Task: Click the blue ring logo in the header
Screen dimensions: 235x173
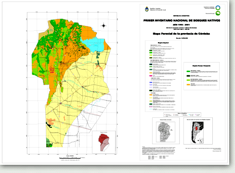Action: click(x=218, y=8)
